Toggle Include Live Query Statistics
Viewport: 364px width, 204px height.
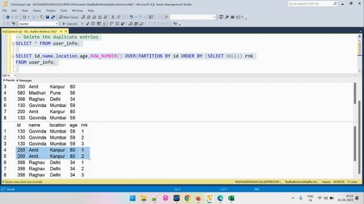pyautogui.click(x=117, y=24)
